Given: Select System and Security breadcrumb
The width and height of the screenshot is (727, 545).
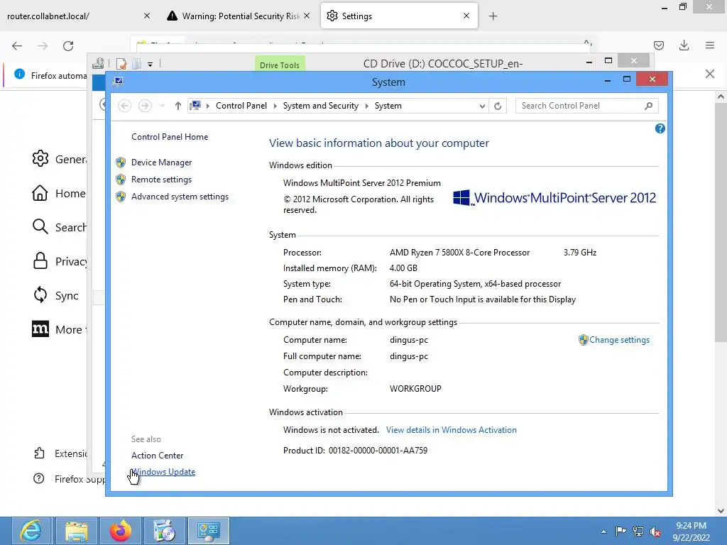Looking at the screenshot, I should tap(321, 106).
